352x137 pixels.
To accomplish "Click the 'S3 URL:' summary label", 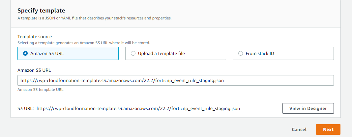I will (26, 108).
